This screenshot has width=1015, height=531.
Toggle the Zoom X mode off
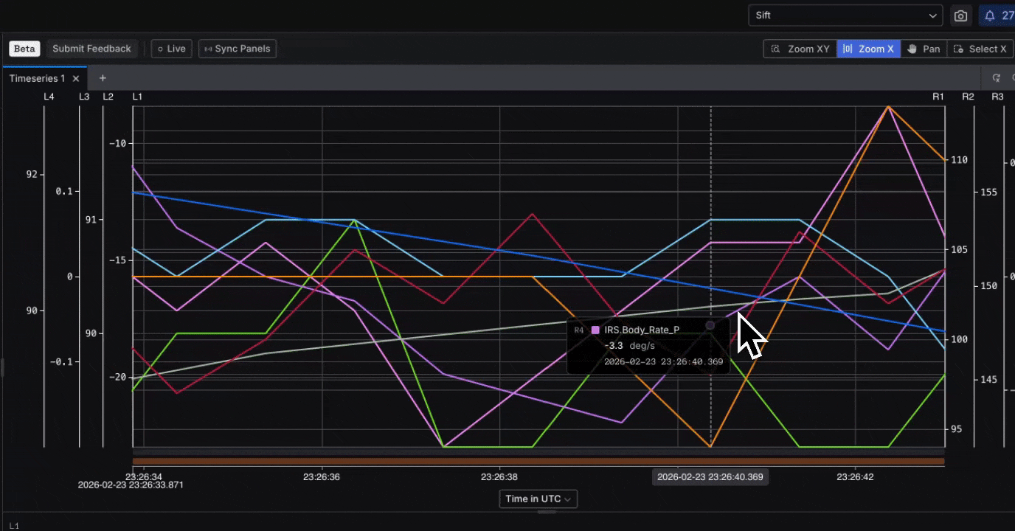click(869, 49)
